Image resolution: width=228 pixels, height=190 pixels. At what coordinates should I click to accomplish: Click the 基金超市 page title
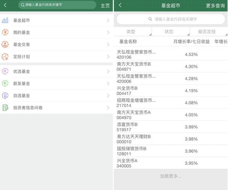(171, 5)
